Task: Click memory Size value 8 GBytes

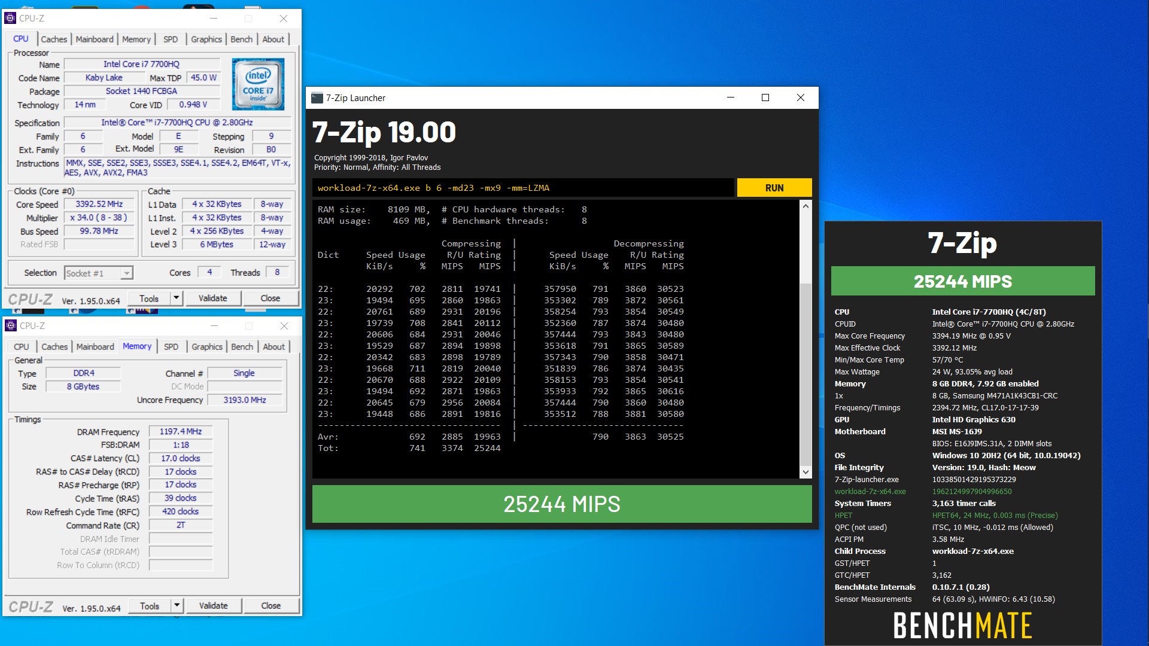Action: (84, 386)
